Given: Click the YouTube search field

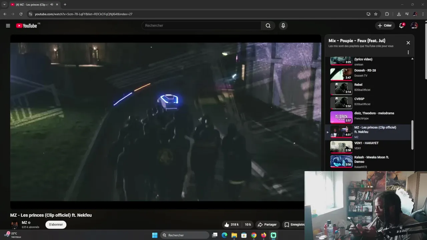Looking at the screenshot, I should pyautogui.click(x=201, y=26).
